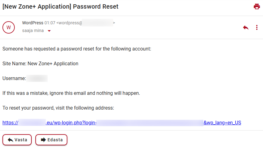This screenshot has height=149, width=263.
Task: Click the WordPress sender name
Action: [x=33, y=23]
